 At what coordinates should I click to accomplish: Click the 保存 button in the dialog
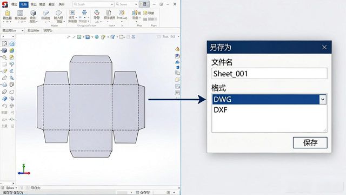[310, 142]
